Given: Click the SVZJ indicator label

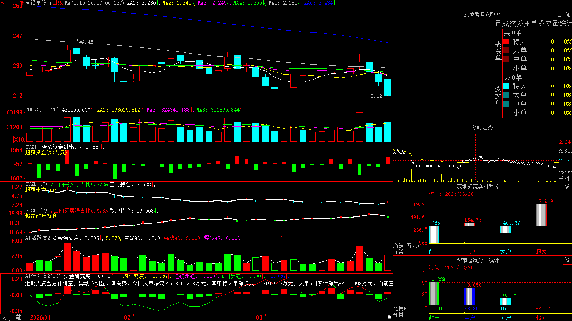Looking at the screenshot, I should click(31, 147).
